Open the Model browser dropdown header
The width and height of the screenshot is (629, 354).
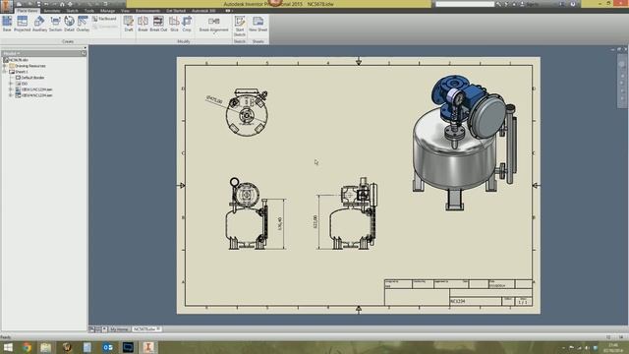click(12, 53)
